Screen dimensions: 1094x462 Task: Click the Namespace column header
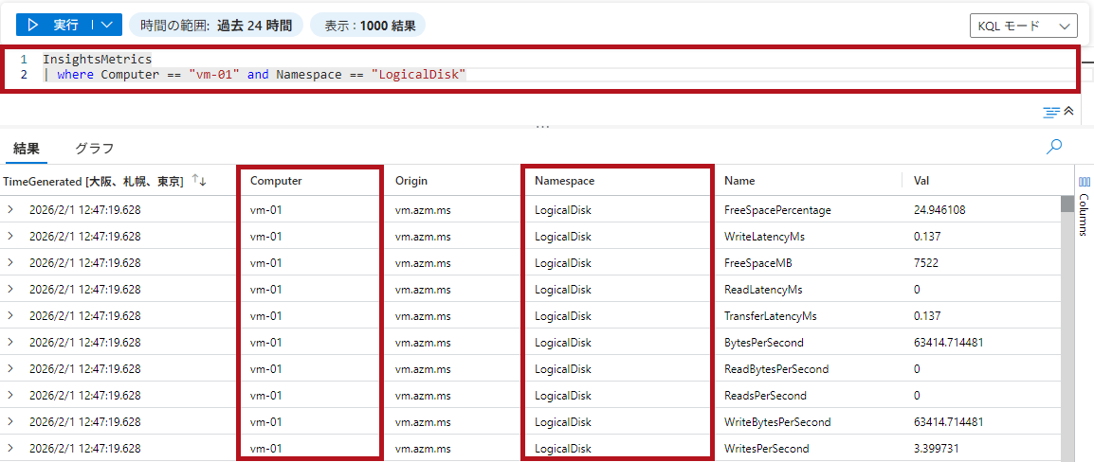tap(565, 180)
